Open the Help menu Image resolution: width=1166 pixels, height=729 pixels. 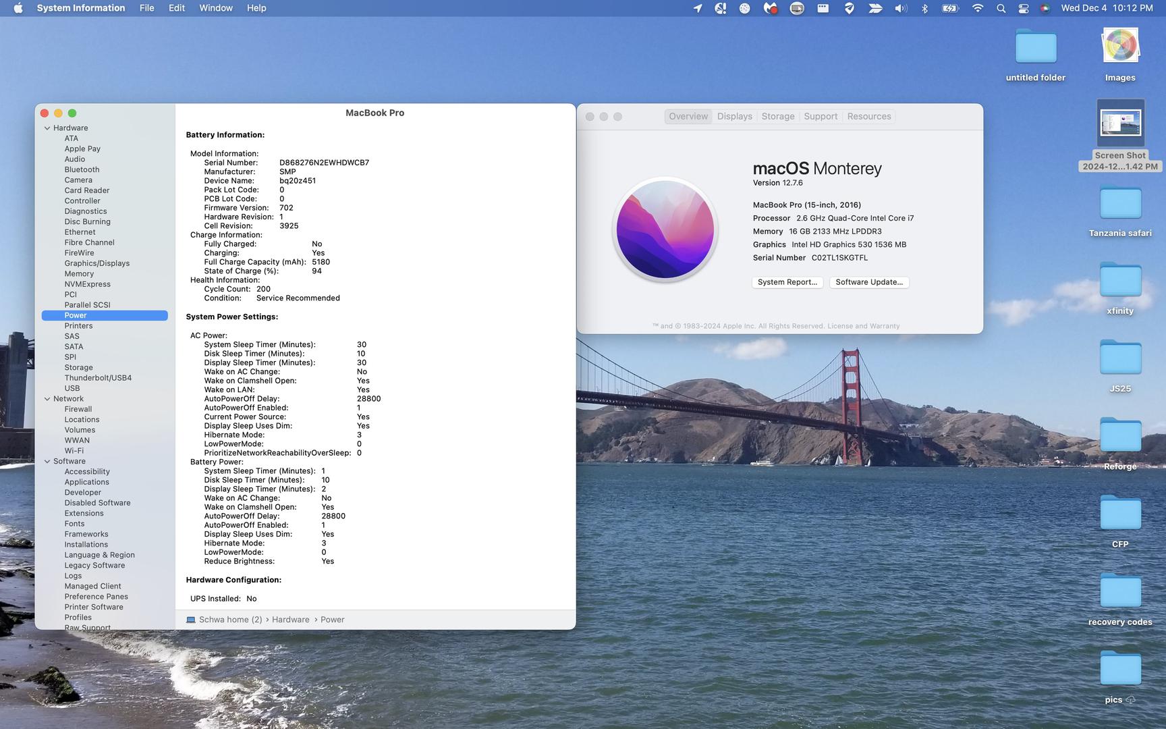[x=256, y=8]
